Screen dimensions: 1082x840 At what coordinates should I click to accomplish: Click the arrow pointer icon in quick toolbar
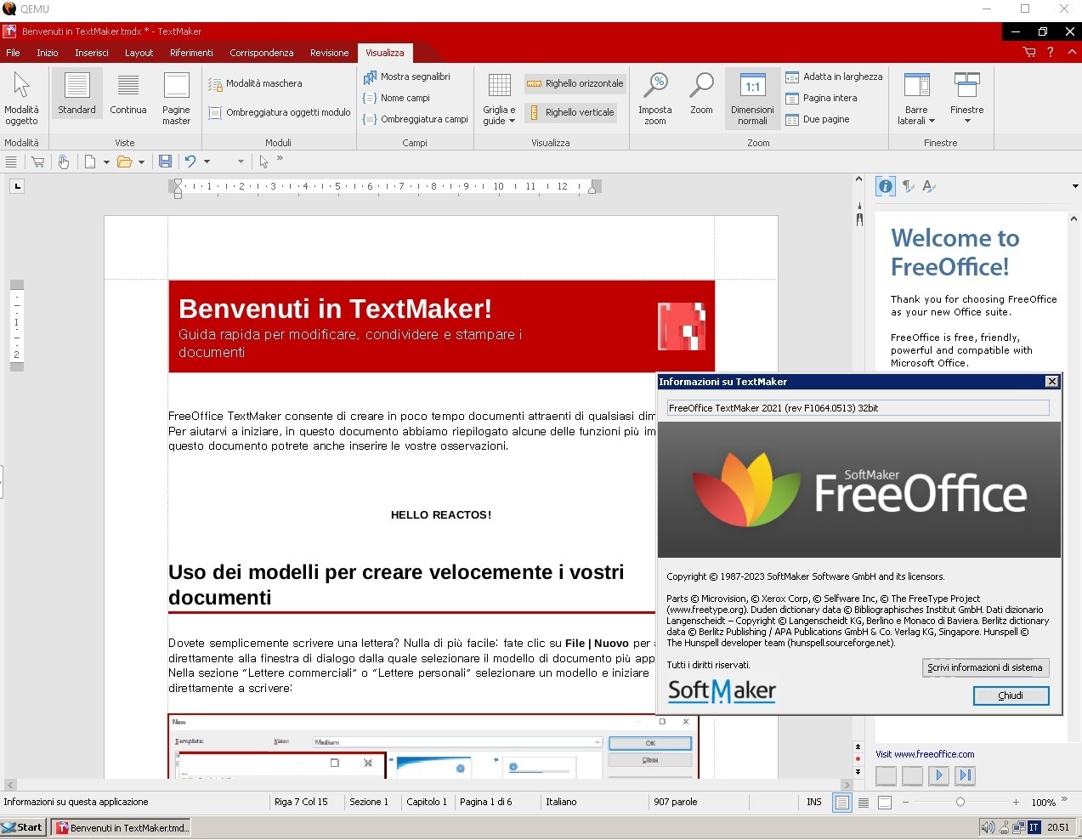(x=263, y=162)
